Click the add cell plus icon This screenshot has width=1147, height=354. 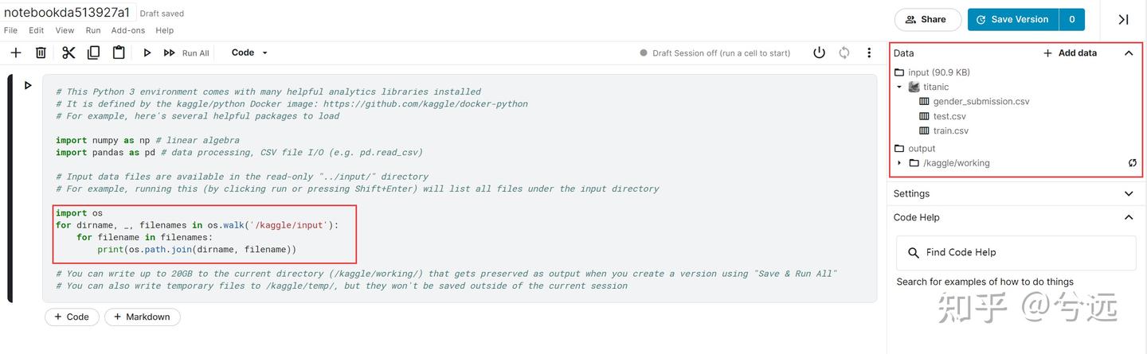click(x=16, y=53)
